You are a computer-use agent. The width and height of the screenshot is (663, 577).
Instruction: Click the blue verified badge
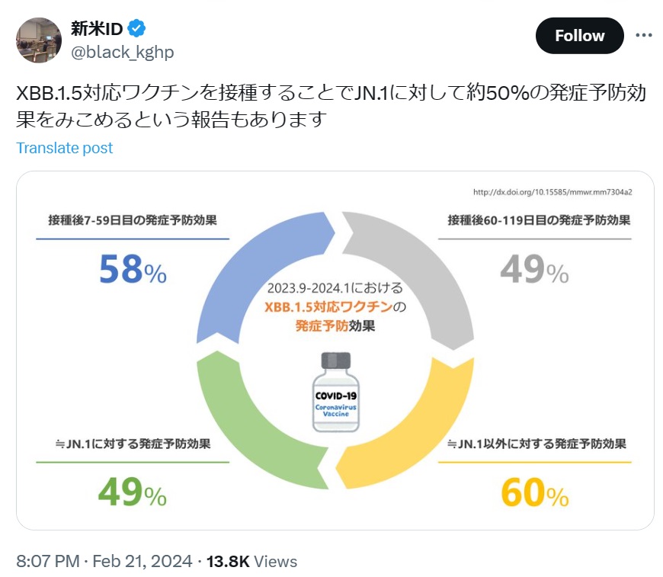coord(136,29)
